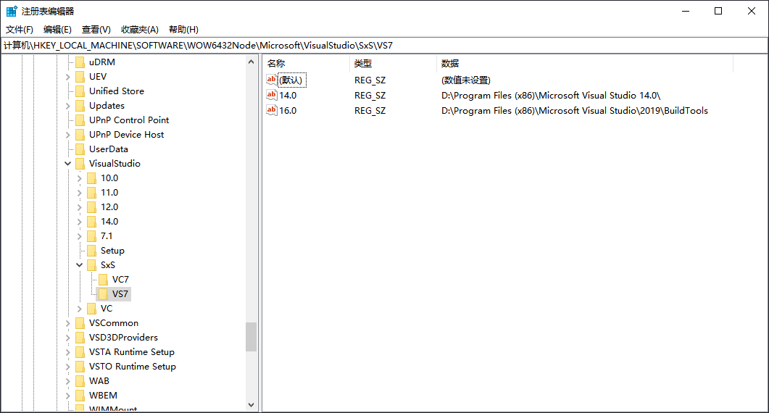Expand the 12.0 key

coord(80,207)
